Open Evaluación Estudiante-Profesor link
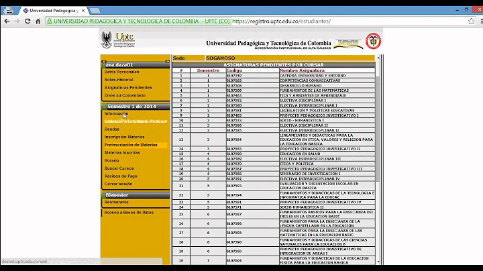Image resolution: width=483 pixels, height=271 pixels. (136, 121)
